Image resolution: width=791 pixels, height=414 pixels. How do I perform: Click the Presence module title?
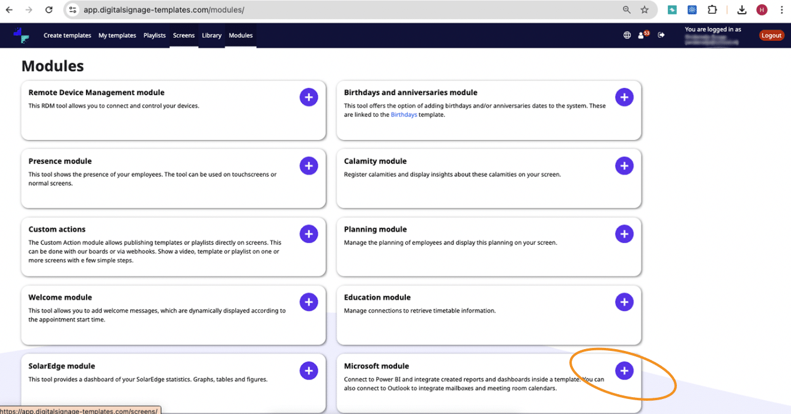tap(60, 161)
